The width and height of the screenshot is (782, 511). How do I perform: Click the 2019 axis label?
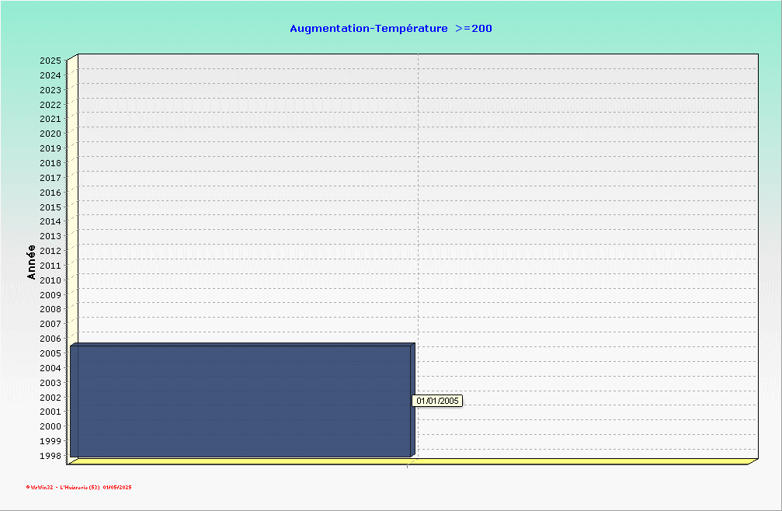point(50,148)
